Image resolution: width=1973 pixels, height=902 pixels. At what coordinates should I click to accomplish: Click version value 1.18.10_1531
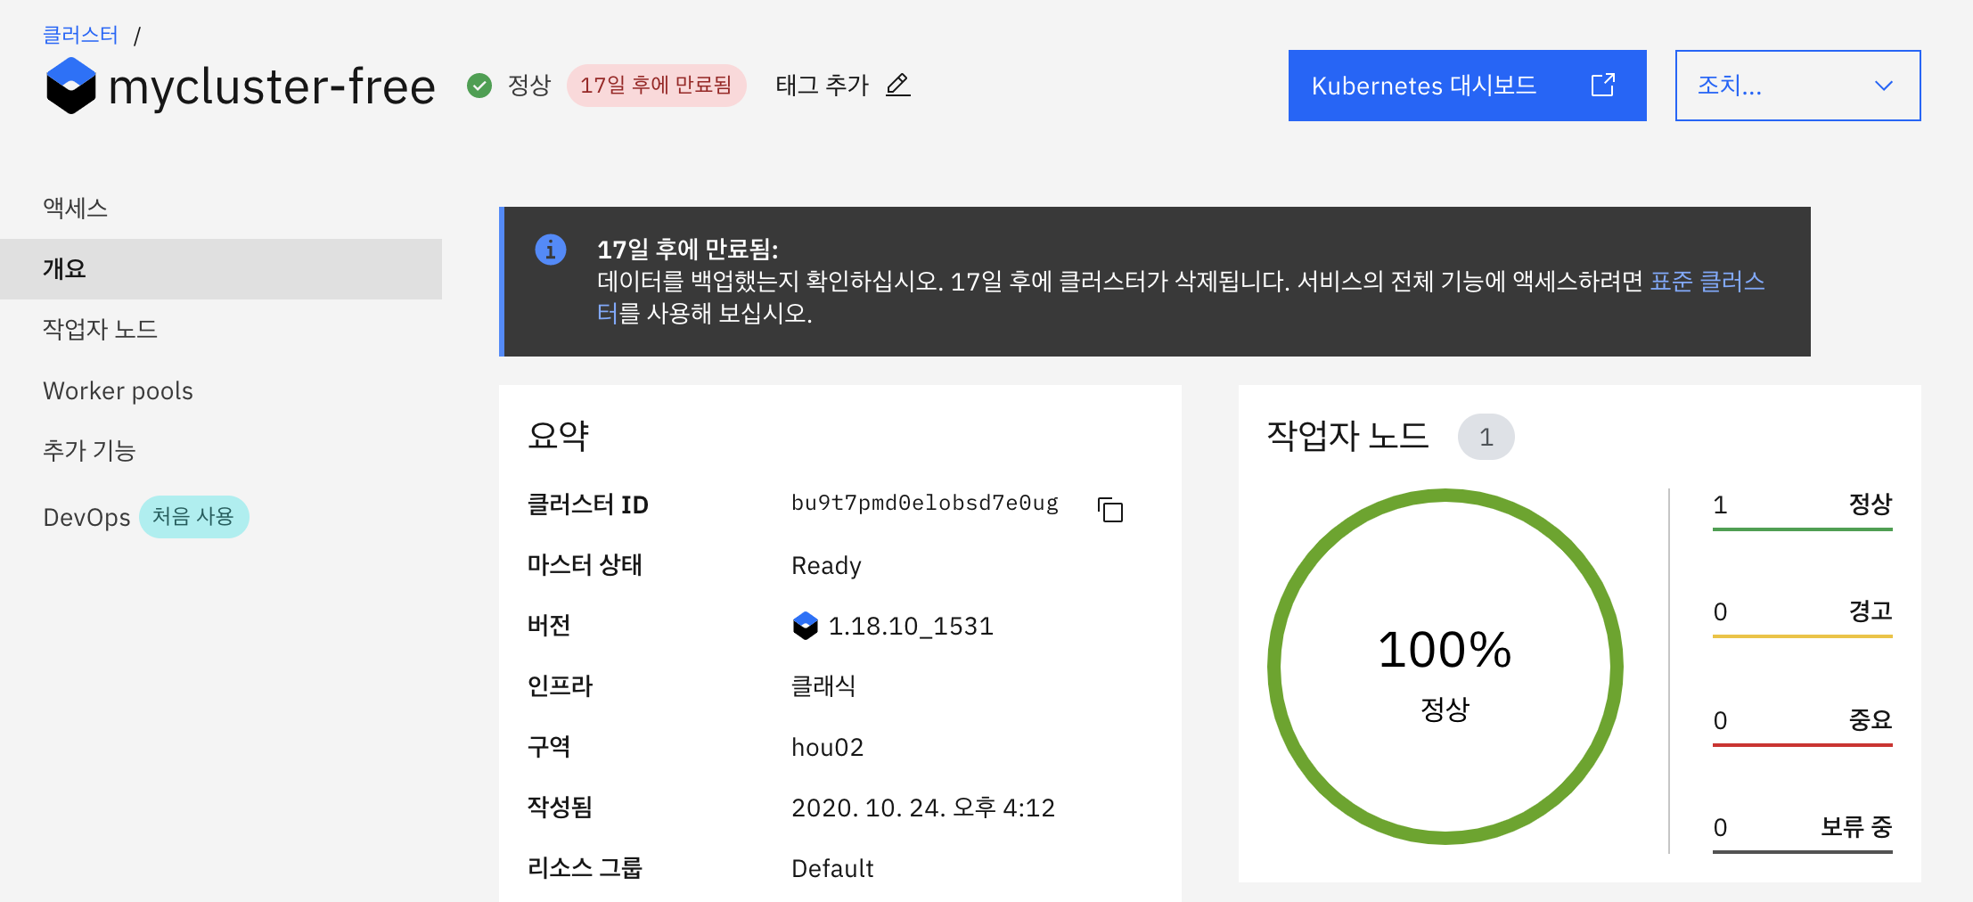911,627
